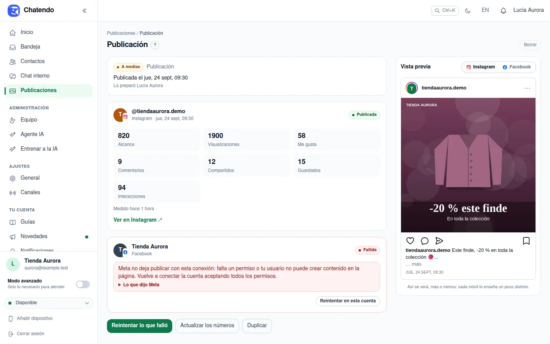Click the 'A medias' status badge
Screen dimensions: 550x344
[128, 67]
